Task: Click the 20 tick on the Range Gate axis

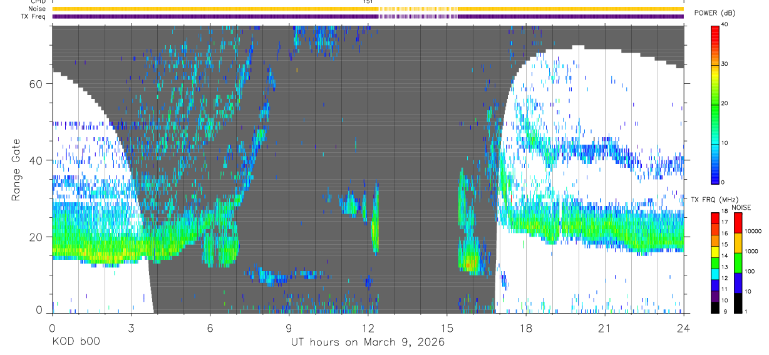Action: (x=36, y=237)
